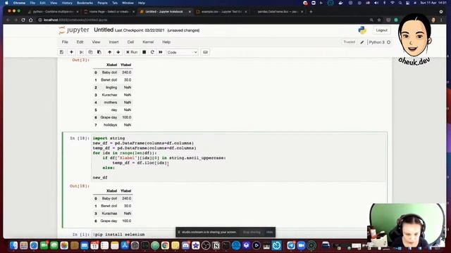The height and width of the screenshot is (253, 451).
Task: Save notebook with the floppy disk icon
Action: pos(61,52)
